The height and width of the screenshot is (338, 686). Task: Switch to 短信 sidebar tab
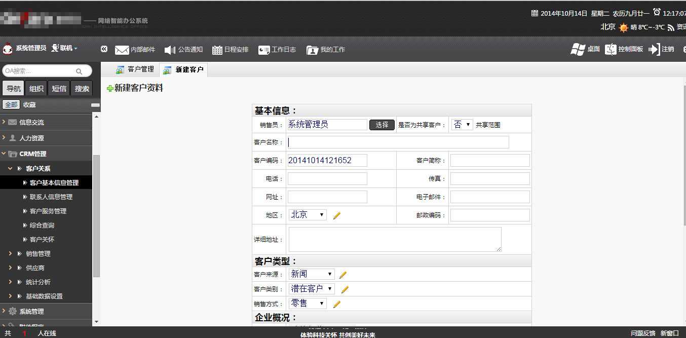[59, 88]
